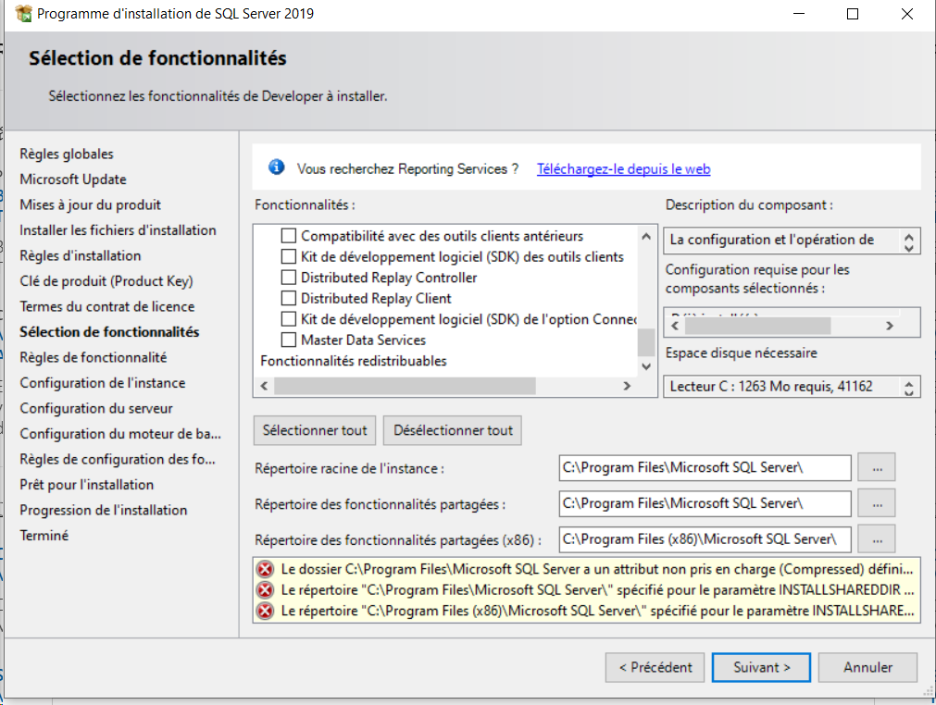Browse for the Répertoire racine de l'instance
The height and width of the screenshot is (705, 936).
coord(877,467)
